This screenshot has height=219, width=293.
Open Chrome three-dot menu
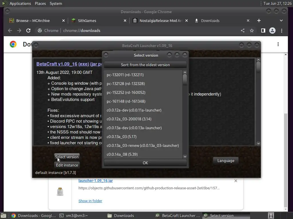pos(282,31)
